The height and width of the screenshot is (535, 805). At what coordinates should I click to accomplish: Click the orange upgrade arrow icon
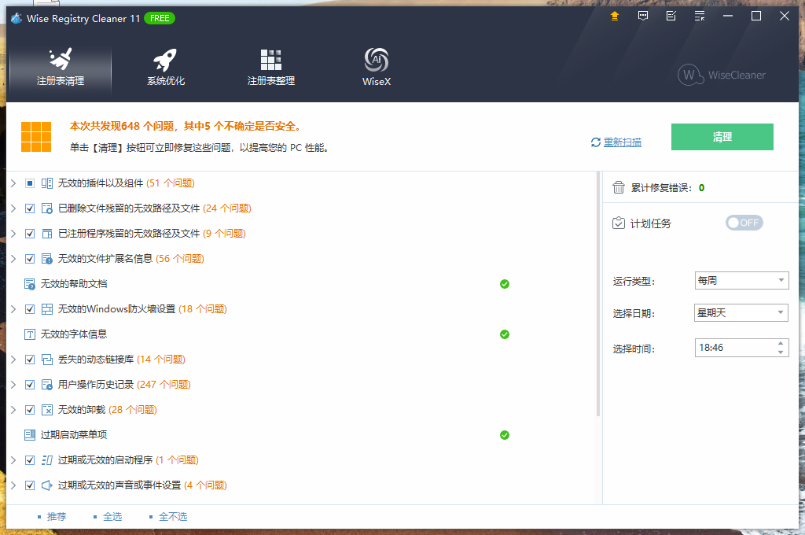click(615, 16)
